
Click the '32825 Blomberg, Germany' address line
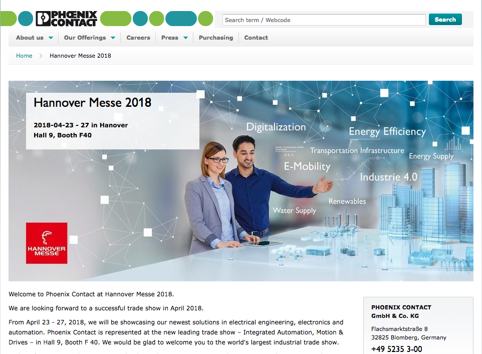408,337
